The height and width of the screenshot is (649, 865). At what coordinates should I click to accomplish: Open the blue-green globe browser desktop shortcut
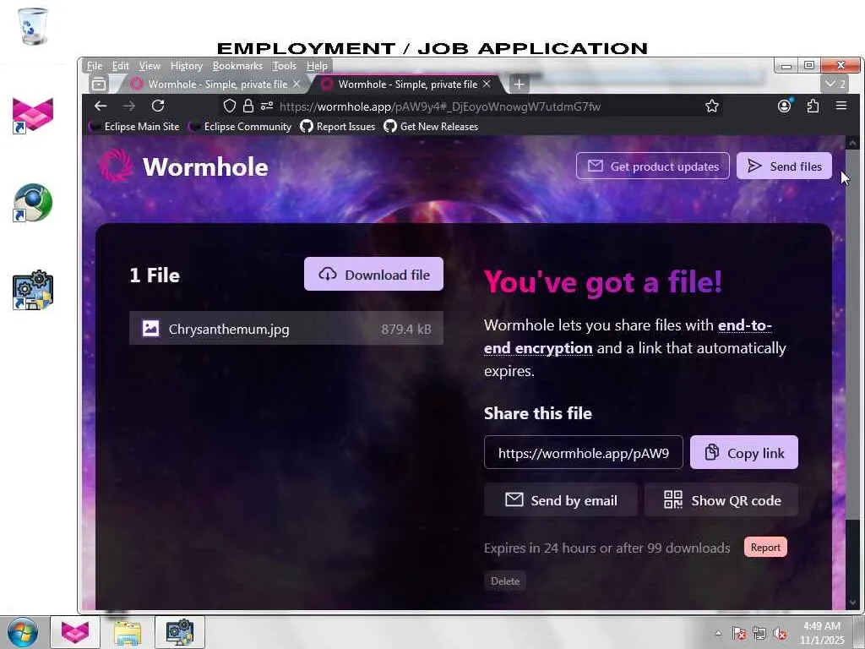click(33, 203)
